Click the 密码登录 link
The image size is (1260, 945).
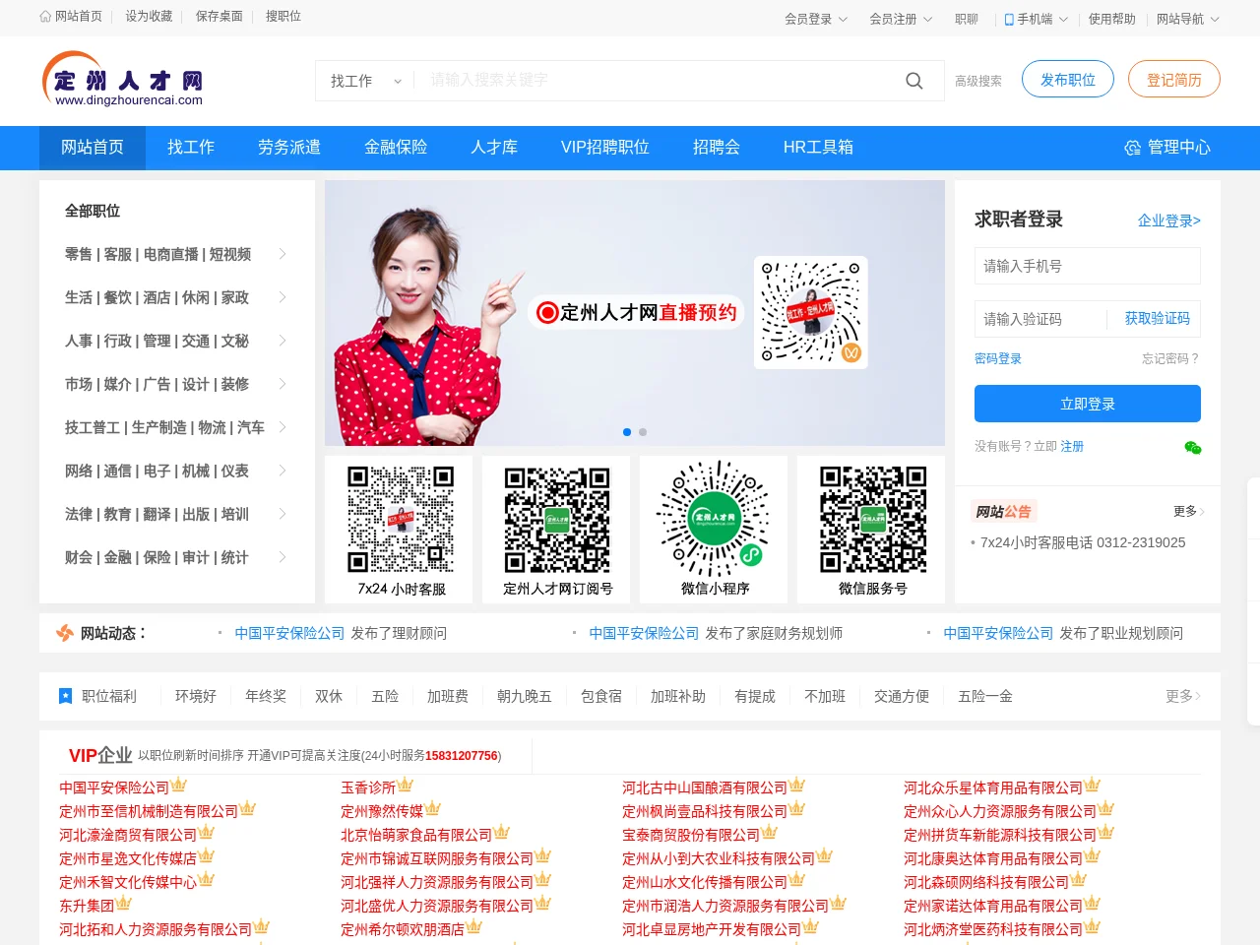pyautogui.click(x=998, y=359)
